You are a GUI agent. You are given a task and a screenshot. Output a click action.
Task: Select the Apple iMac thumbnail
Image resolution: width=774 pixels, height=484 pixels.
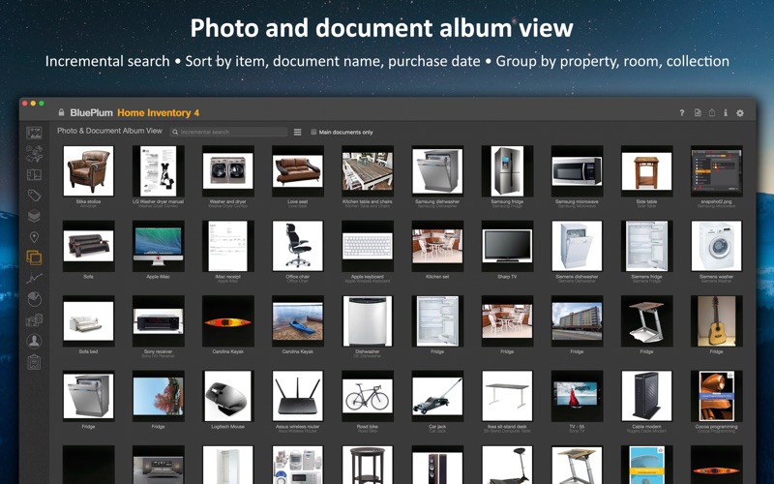click(x=158, y=246)
